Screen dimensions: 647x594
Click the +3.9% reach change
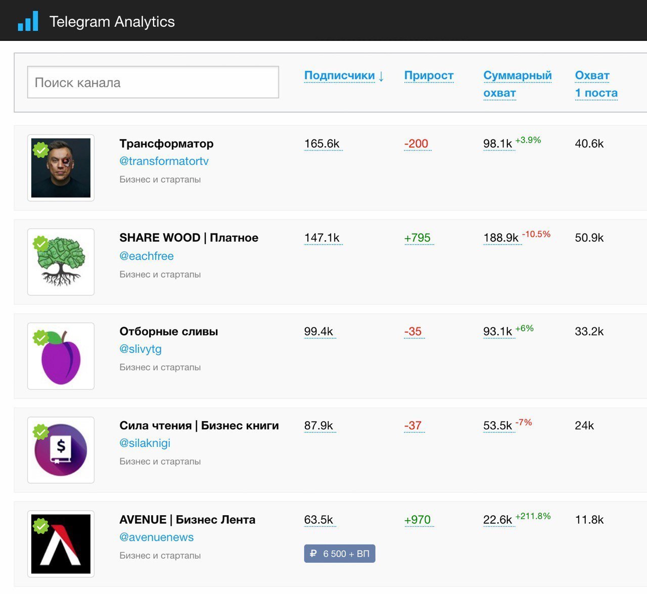pyautogui.click(x=528, y=140)
